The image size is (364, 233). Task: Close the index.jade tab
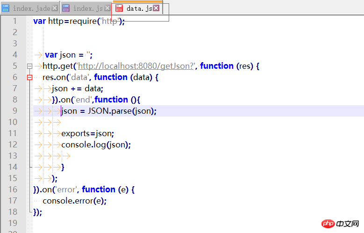pyautogui.click(x=55, y=8)
